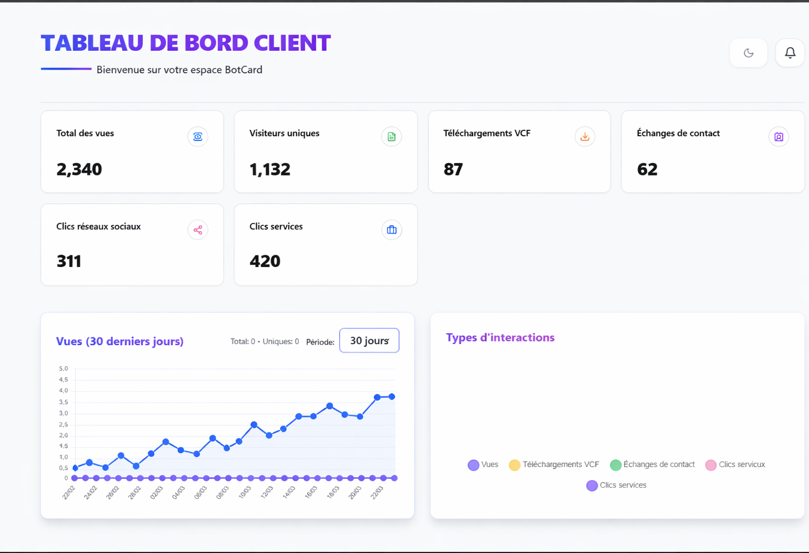This screenshot has height=553, width=809.
Task: Open the notifications bell icon
Action: 790,53
